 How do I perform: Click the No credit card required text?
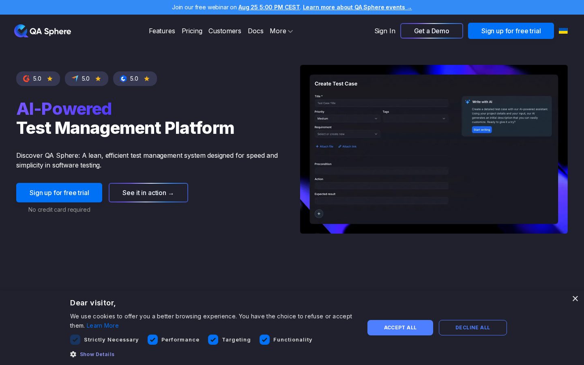click(x=59, y=210)
